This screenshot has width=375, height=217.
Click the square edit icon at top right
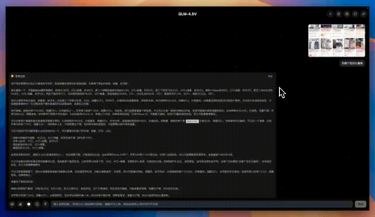click(x=356, y=14)
